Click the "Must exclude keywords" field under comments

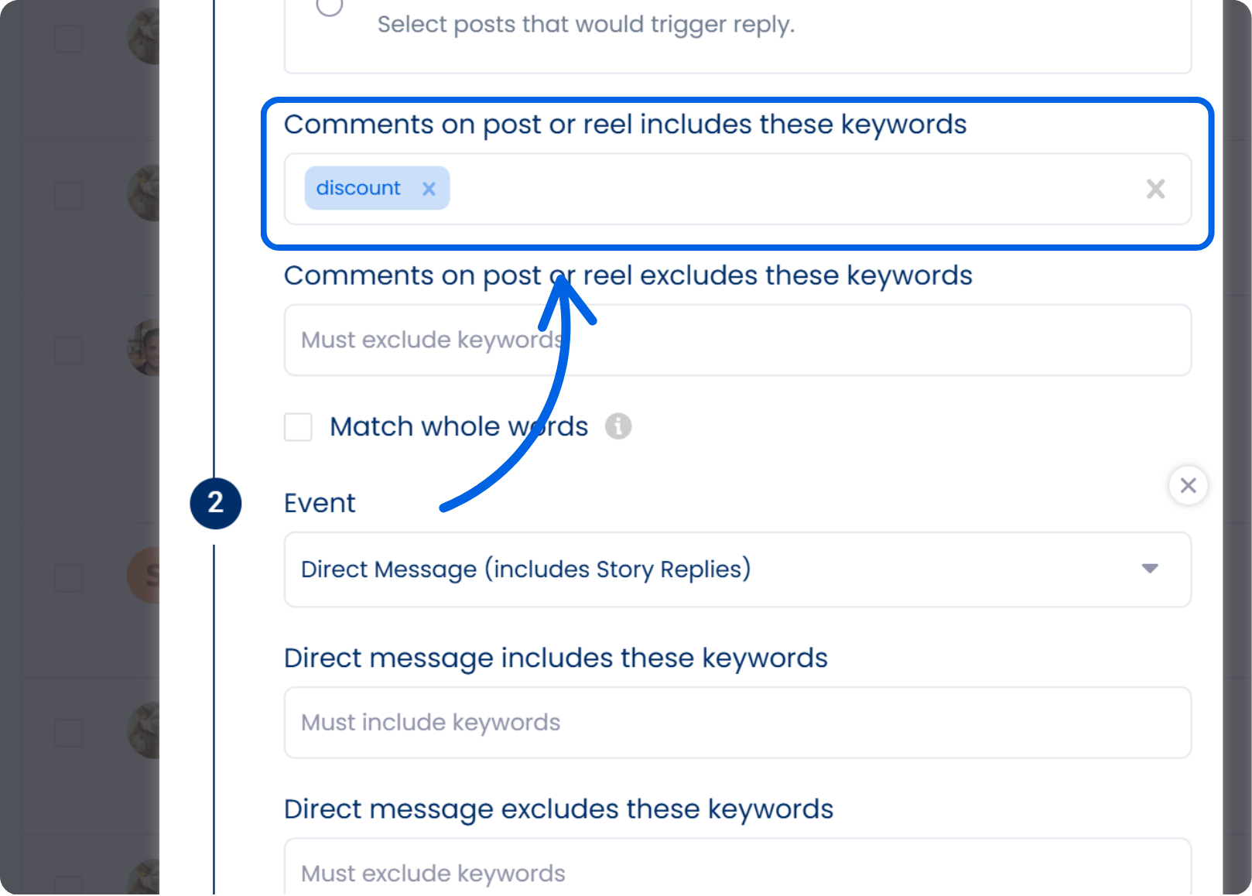pos(735,340)
